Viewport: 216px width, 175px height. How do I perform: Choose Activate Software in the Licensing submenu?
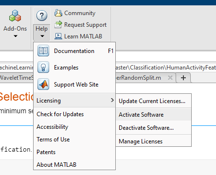(x=154, y=115)
